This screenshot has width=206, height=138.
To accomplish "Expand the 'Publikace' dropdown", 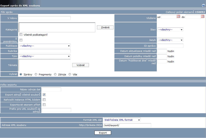I will 44,46.
